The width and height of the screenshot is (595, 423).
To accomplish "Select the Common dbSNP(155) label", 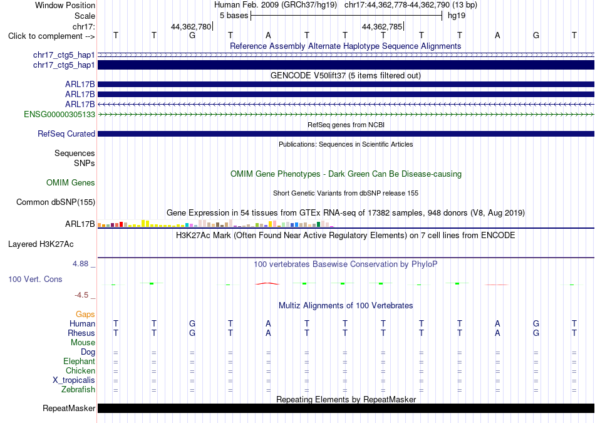I will [x=56, y=202].
